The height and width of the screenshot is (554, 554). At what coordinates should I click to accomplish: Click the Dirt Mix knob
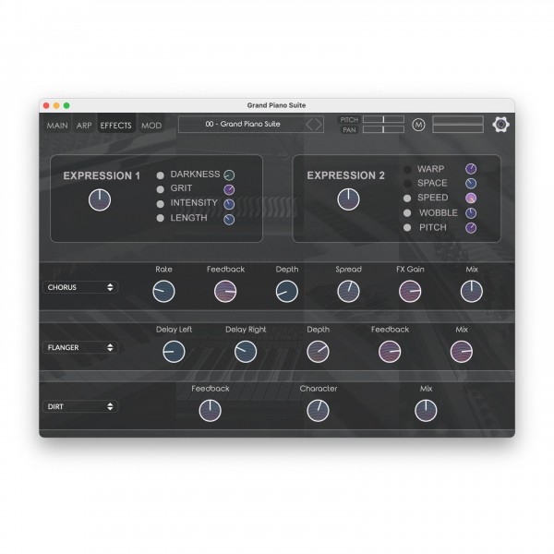pyautogui.click(x=426, y=411)
